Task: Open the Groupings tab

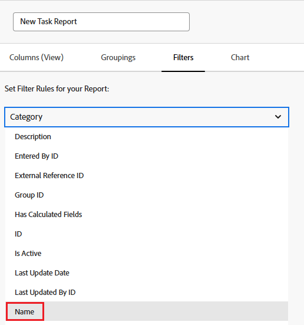Action: pos(118,57)
